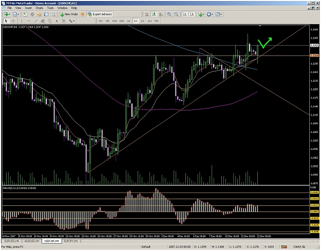This screenshot has height=250, width=321.
Task: Open the Tools menu
Action: click(50, 8)
